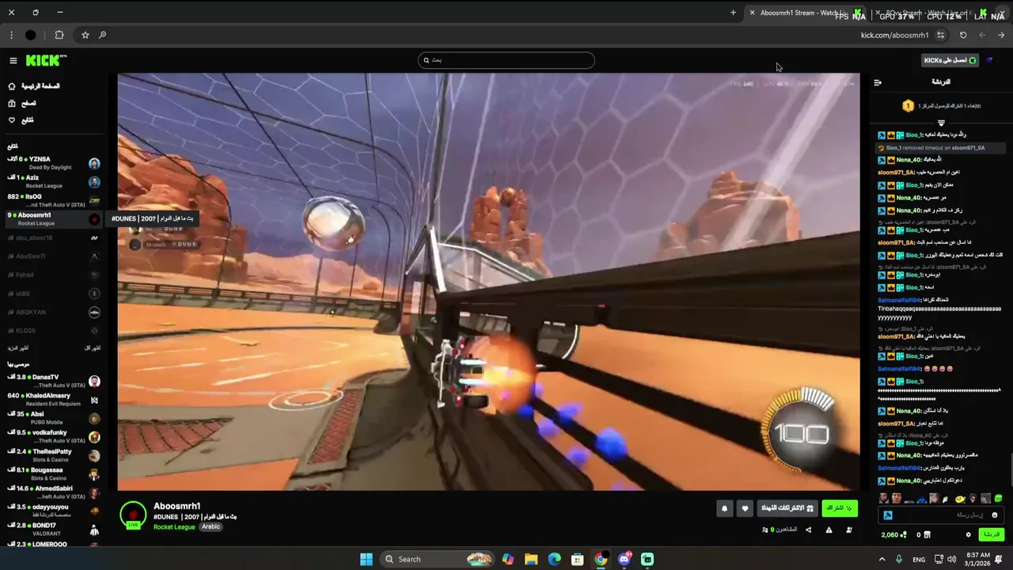Open Aziz Rocket League channel in sidebar
The height and width of the screenshot is (570, 1013).
point(54,181)
